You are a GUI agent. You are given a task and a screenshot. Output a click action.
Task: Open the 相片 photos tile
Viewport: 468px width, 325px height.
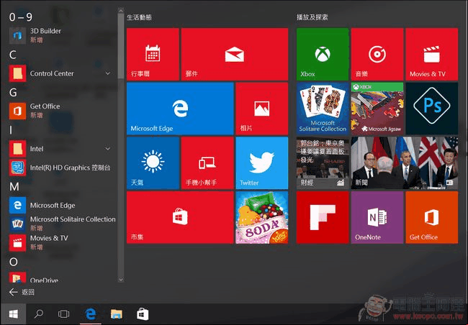tap(262, 109)
